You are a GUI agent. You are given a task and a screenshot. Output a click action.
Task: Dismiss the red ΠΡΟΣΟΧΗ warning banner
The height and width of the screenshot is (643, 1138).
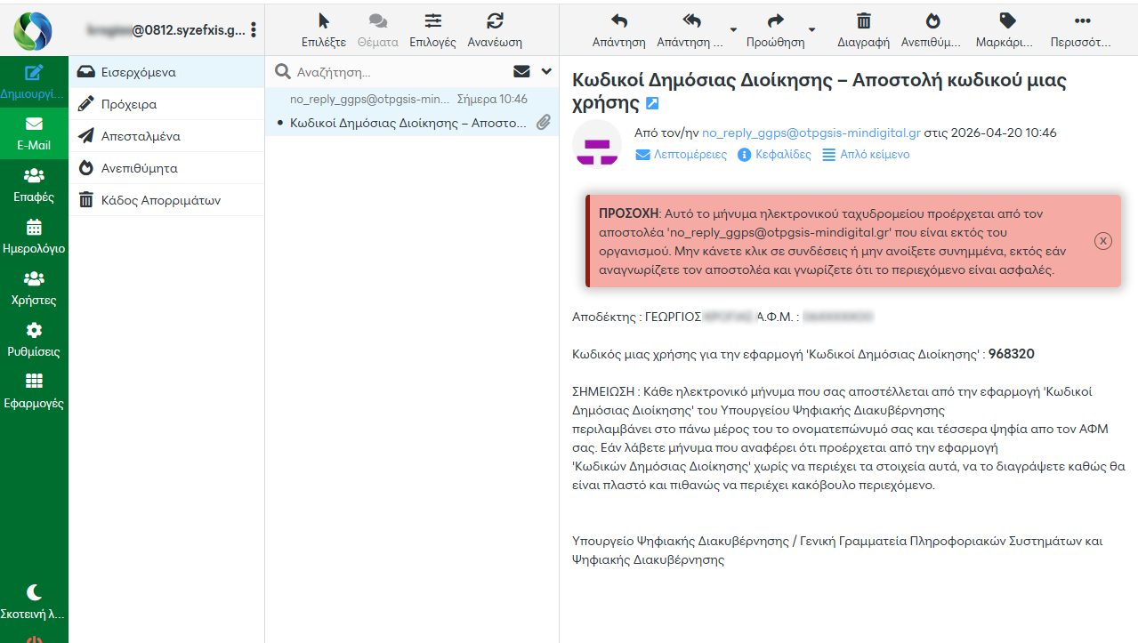click(1102, 241)
